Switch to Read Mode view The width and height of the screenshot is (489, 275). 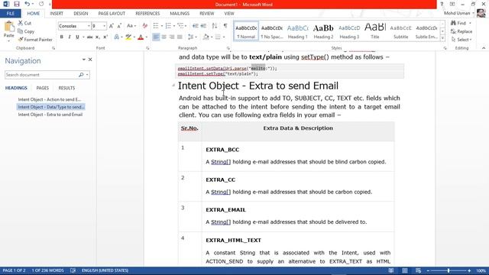[390, 270]
